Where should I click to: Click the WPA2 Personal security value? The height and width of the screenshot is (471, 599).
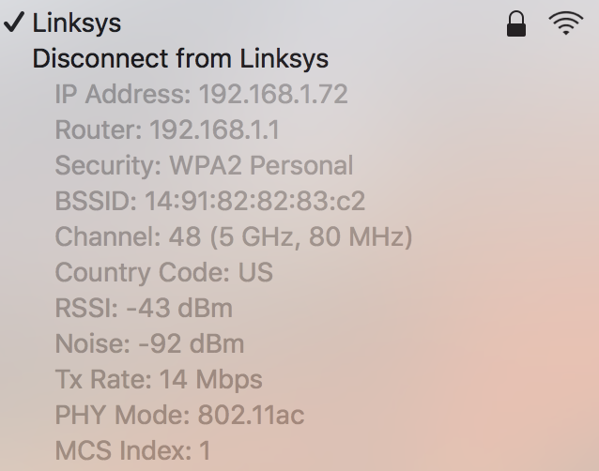click(261, 165)
